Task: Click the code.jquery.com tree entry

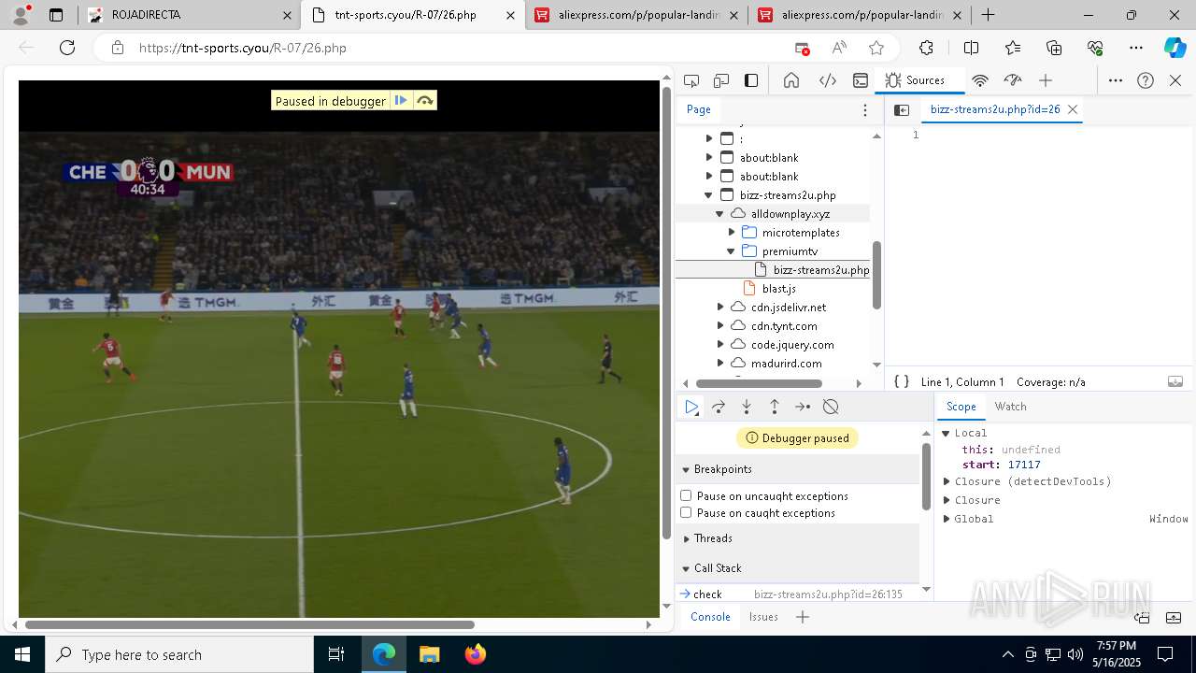Action: 792,345
